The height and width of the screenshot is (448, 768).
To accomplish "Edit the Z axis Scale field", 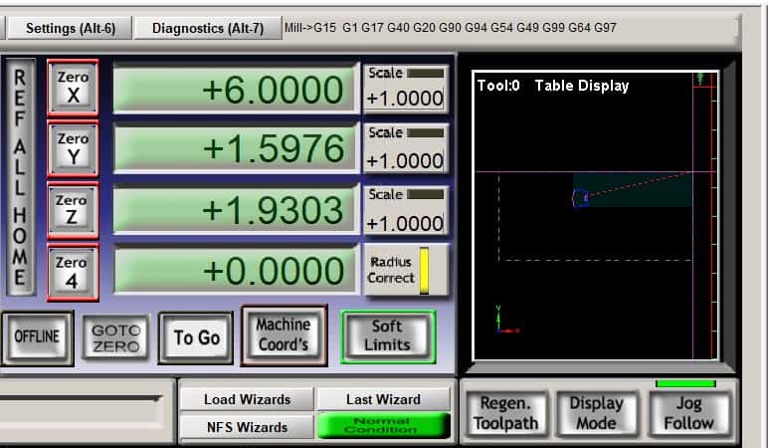I will coord(405,224).
